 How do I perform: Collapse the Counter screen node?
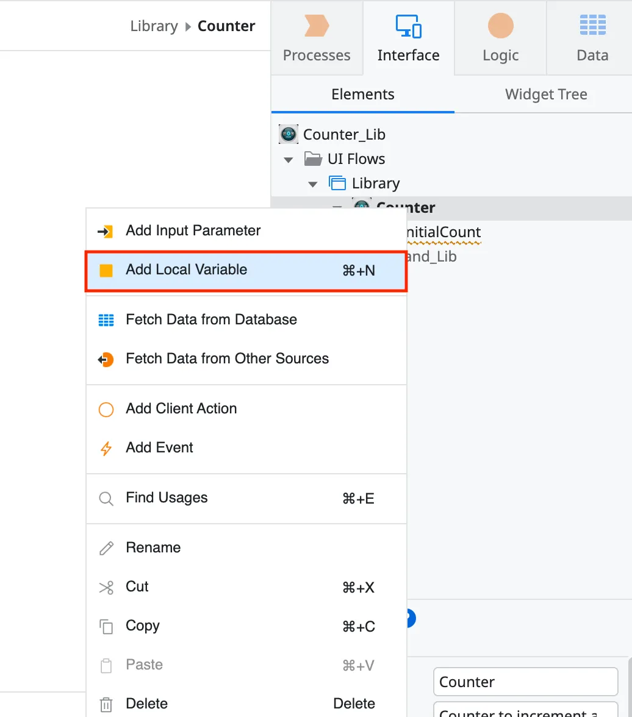[x=337, y=208]
